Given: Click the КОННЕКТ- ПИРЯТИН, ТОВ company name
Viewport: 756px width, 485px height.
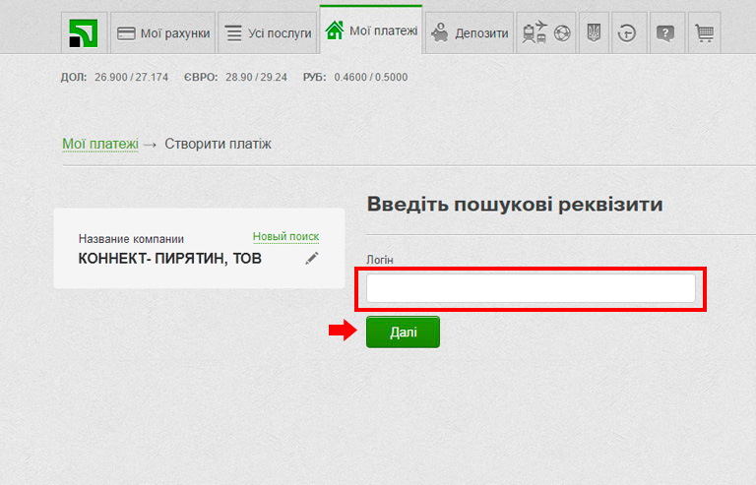Looking at the screenshot, I should [169, 259].
